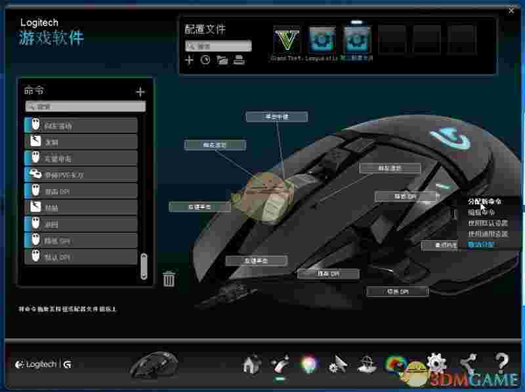Select the command row with the gears icon

point(81,175)
